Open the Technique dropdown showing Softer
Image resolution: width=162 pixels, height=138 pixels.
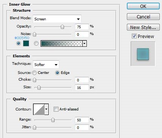tap(46, 64)
